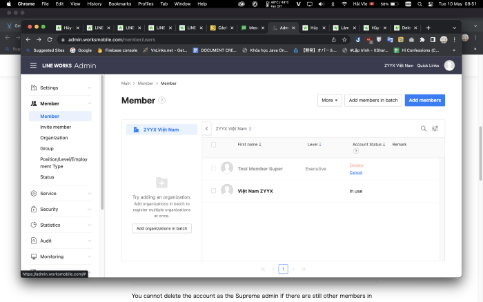This screenshot has width=483, height=302.
Task: Go forward in Chrome browser
Action: [39, 40]
